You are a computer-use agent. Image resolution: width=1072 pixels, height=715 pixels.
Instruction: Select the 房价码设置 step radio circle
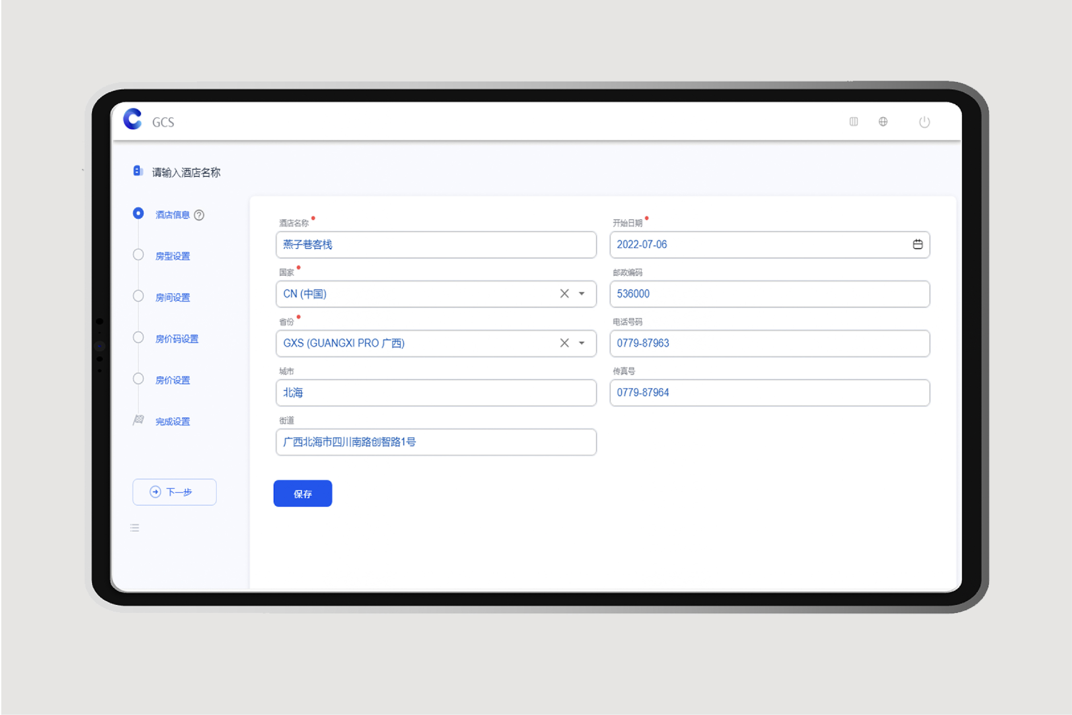point(138,337)
